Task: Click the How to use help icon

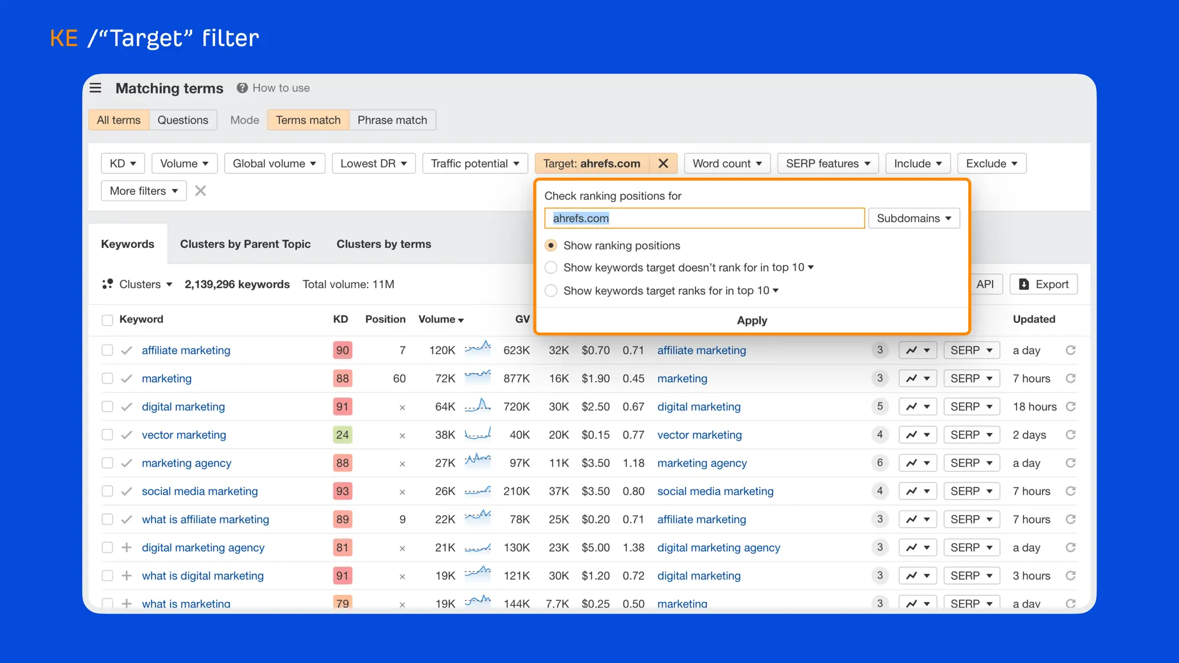Action: tap(242, 88)
